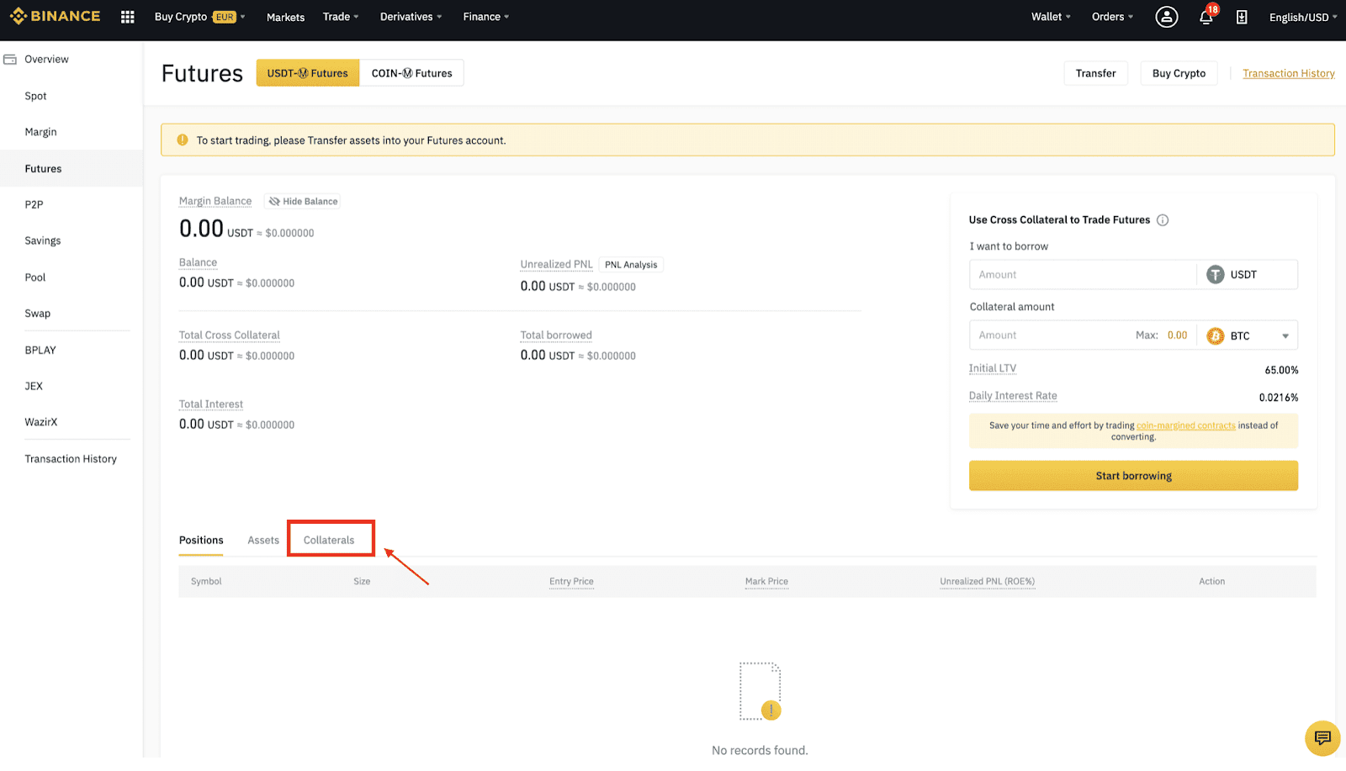Open Margin in the sidebar
Viewport: 1346px width, 771px height.
[40, 133]
